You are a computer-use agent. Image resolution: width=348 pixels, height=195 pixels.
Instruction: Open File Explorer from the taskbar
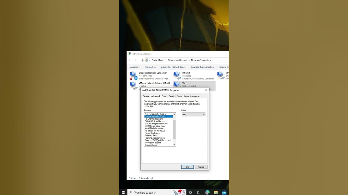[216, 192]
